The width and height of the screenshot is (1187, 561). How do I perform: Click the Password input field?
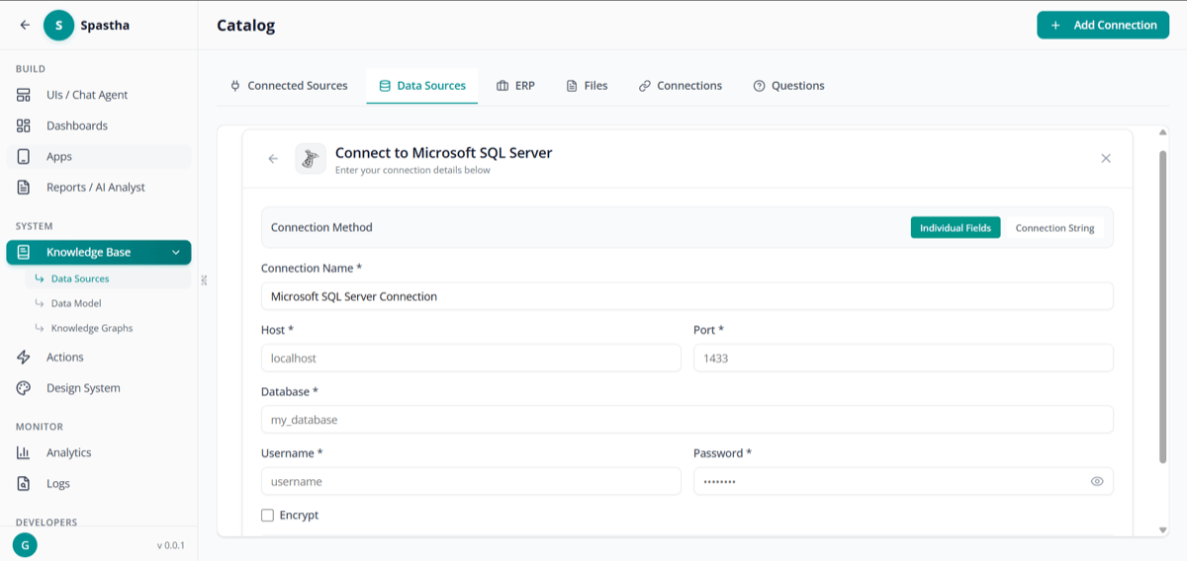[903, 481]
